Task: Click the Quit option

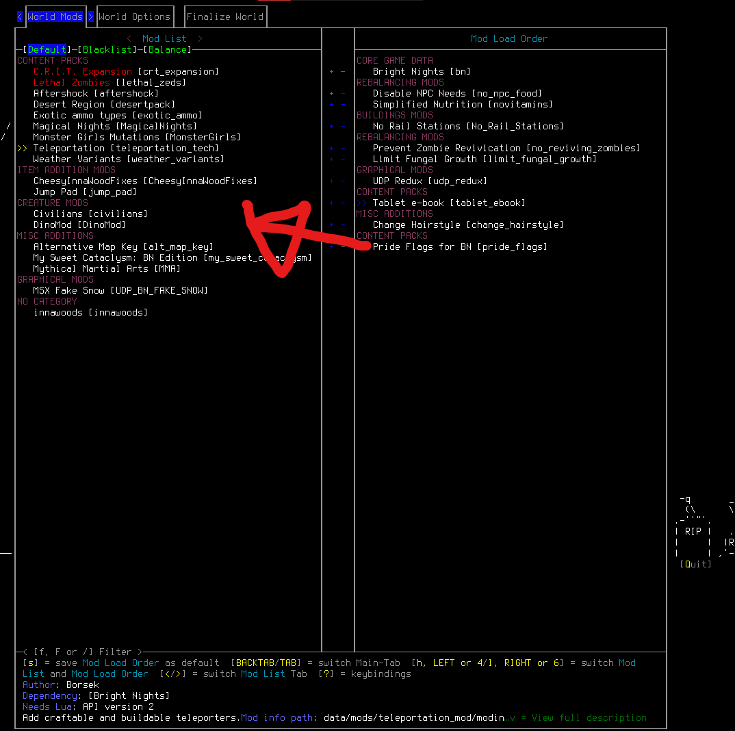Action: [x=695, y=564]
